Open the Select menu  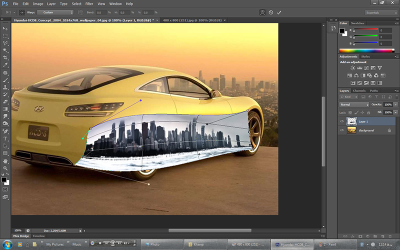point(76,4)
